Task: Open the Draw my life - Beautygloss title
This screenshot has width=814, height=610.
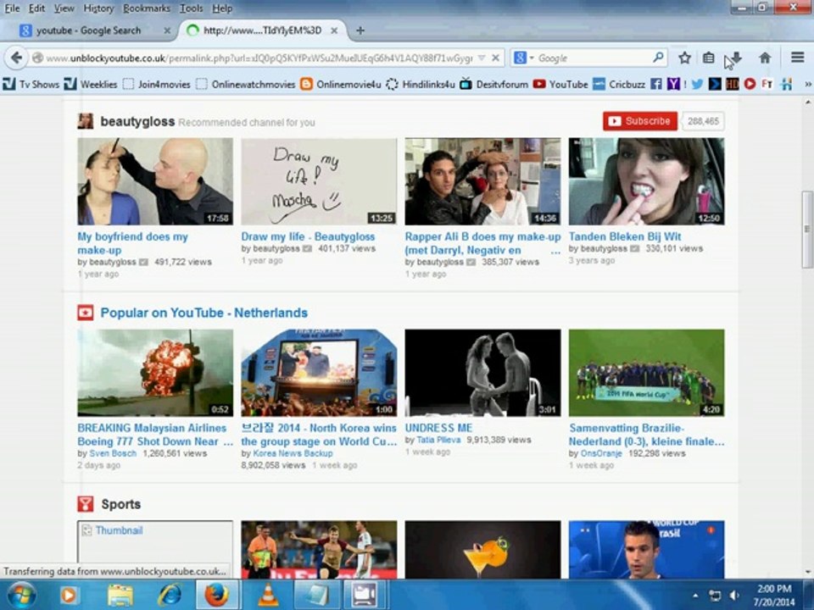Action: point(308,236)
